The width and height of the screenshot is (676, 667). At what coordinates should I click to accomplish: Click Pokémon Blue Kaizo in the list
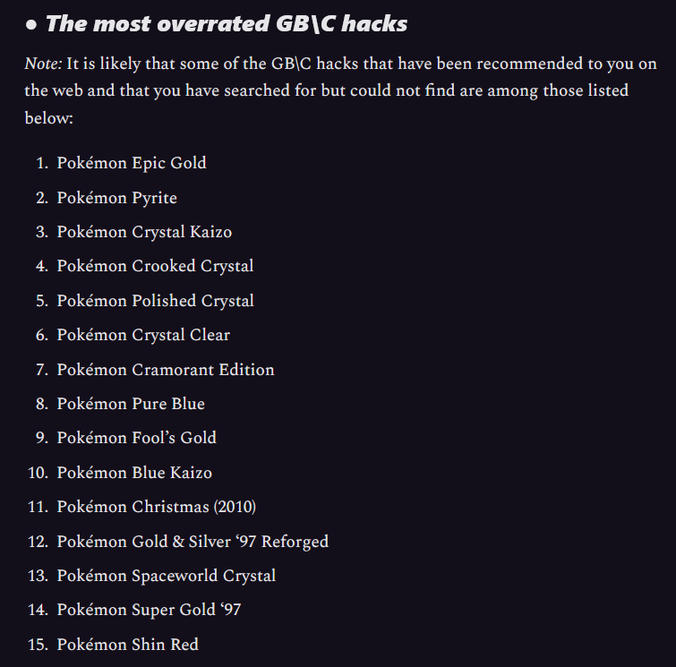click(134, 473)
